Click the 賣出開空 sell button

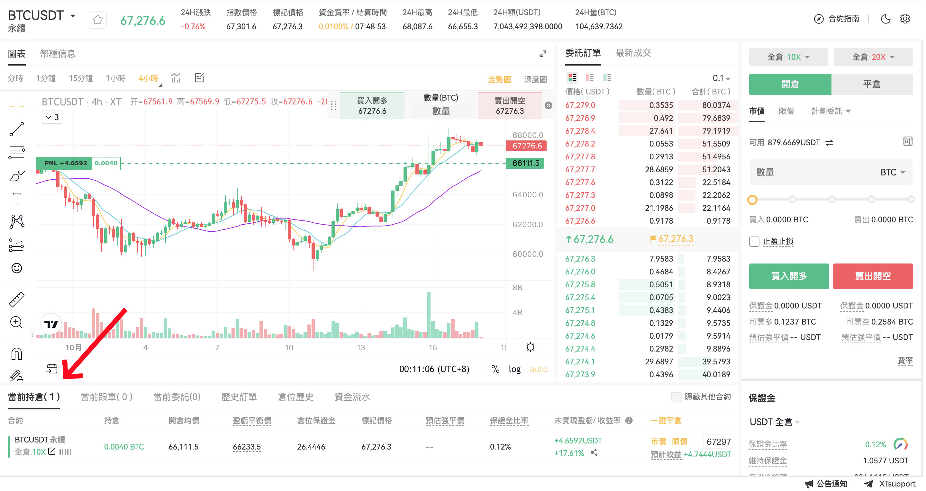873,276
